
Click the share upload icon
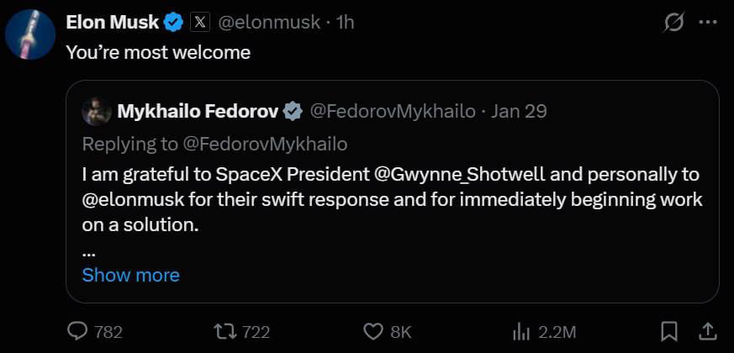(x=708, y=331)
